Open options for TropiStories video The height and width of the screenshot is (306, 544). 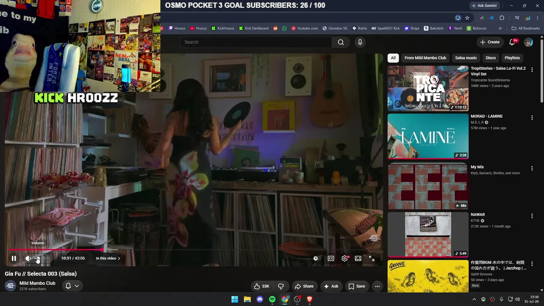(532, 70)
